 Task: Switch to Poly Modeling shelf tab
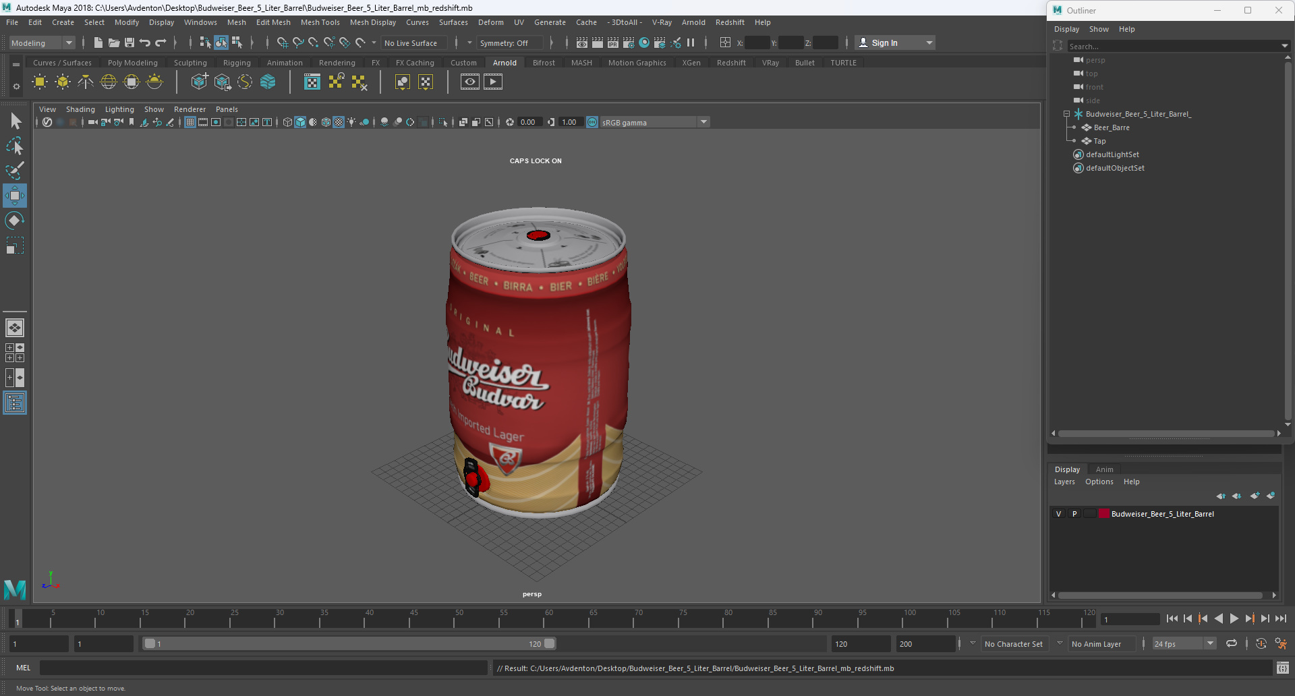[x=133, y=63]
